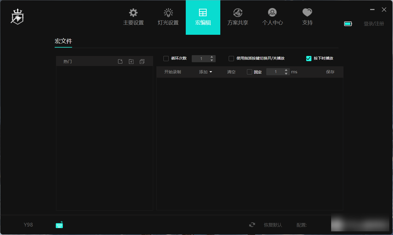Image resolution: width=393 pixels, height=235 pixels.
Task: Decrease the loop count with down arrow
Action: [212, 60]
